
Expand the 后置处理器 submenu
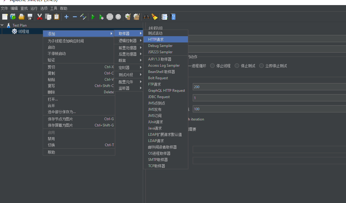[x=129, y=54]
